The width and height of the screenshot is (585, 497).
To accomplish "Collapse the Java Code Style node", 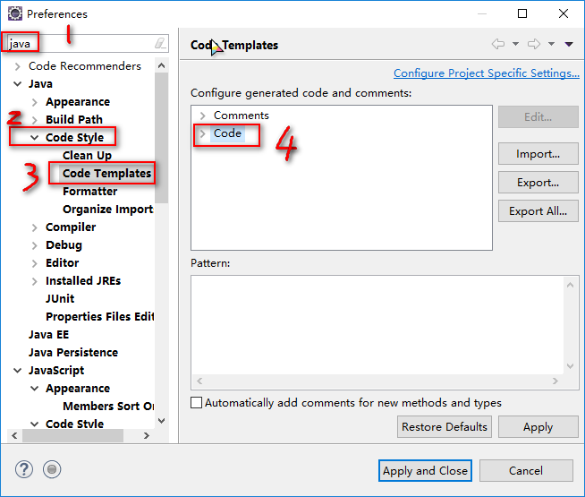I will pyautogui.click(x=34, y=138).
